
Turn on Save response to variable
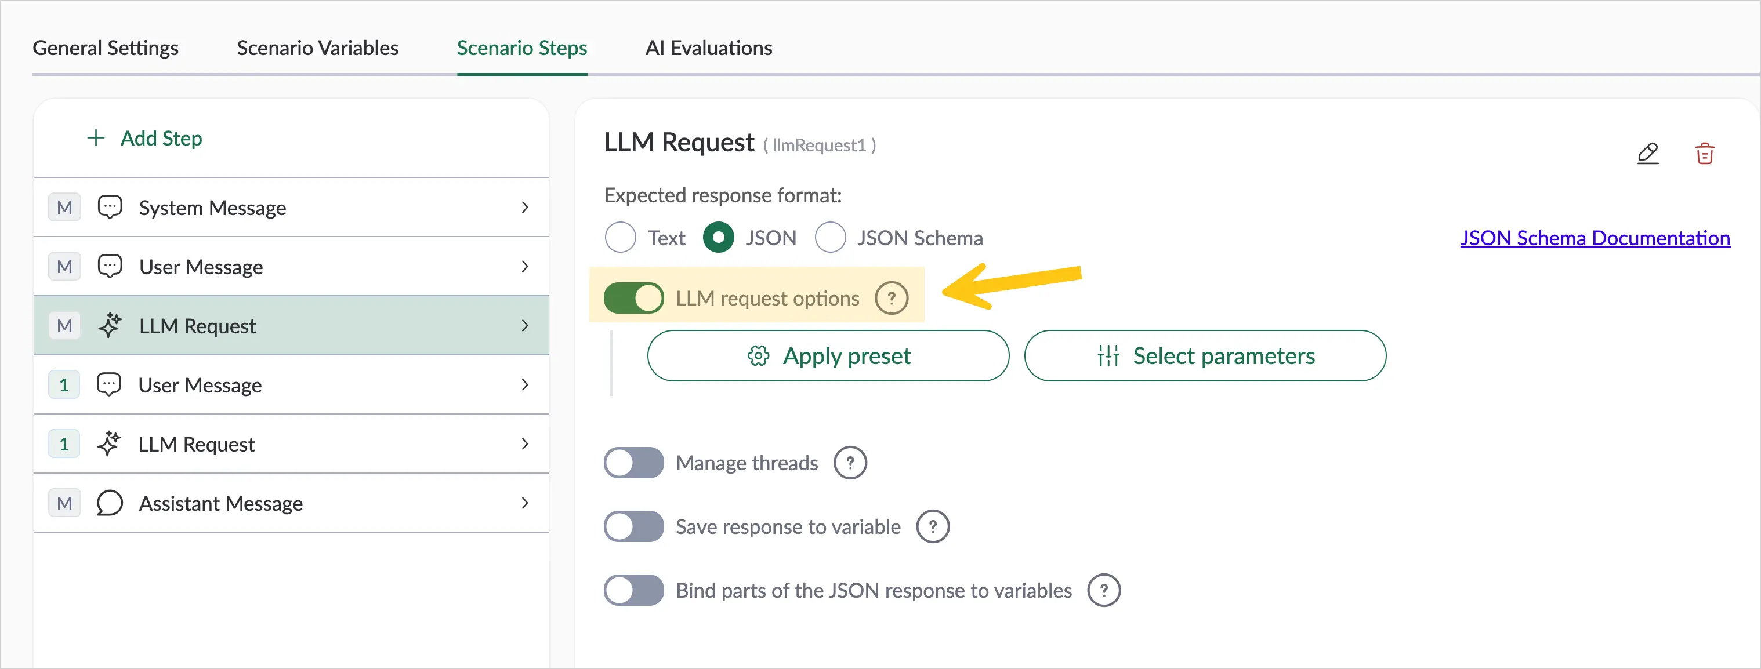(633, 526)
